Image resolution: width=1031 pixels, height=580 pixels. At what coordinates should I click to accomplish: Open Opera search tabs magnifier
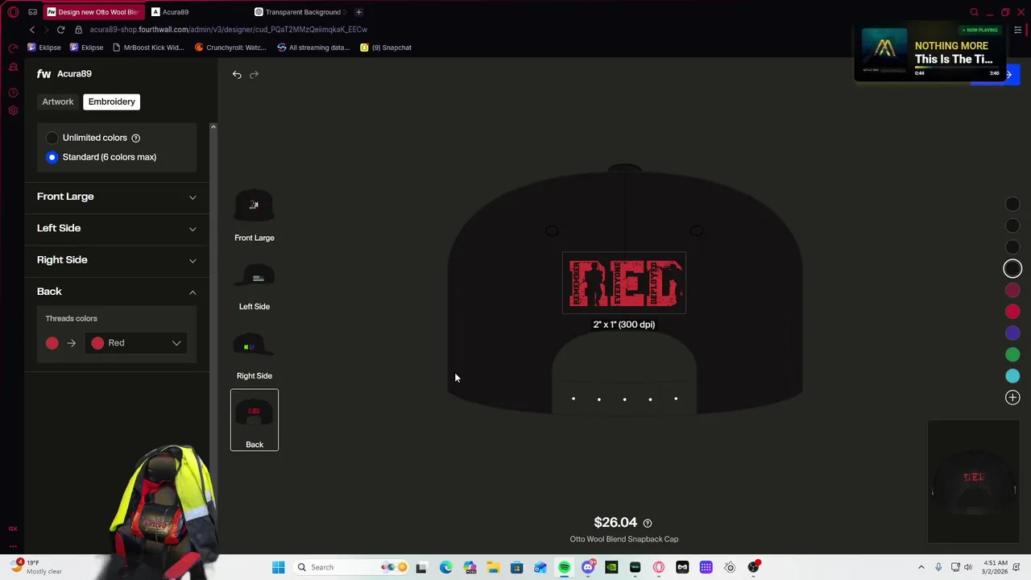point(974,12)
